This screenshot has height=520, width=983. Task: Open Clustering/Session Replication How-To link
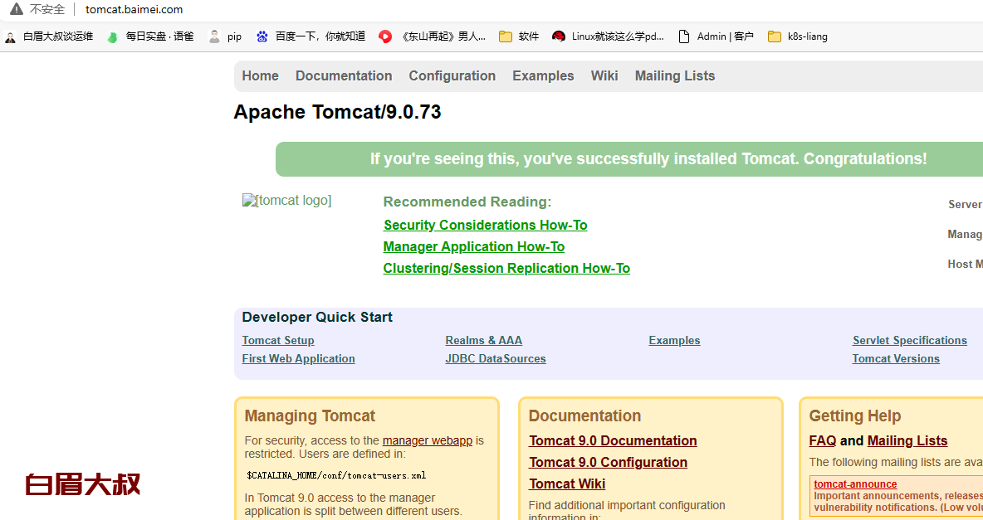tap(506, 268)
